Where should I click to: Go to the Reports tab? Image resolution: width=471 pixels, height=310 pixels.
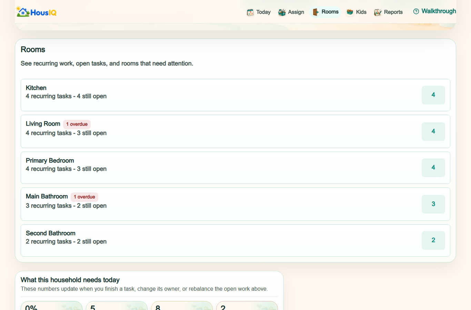point(388,12)
